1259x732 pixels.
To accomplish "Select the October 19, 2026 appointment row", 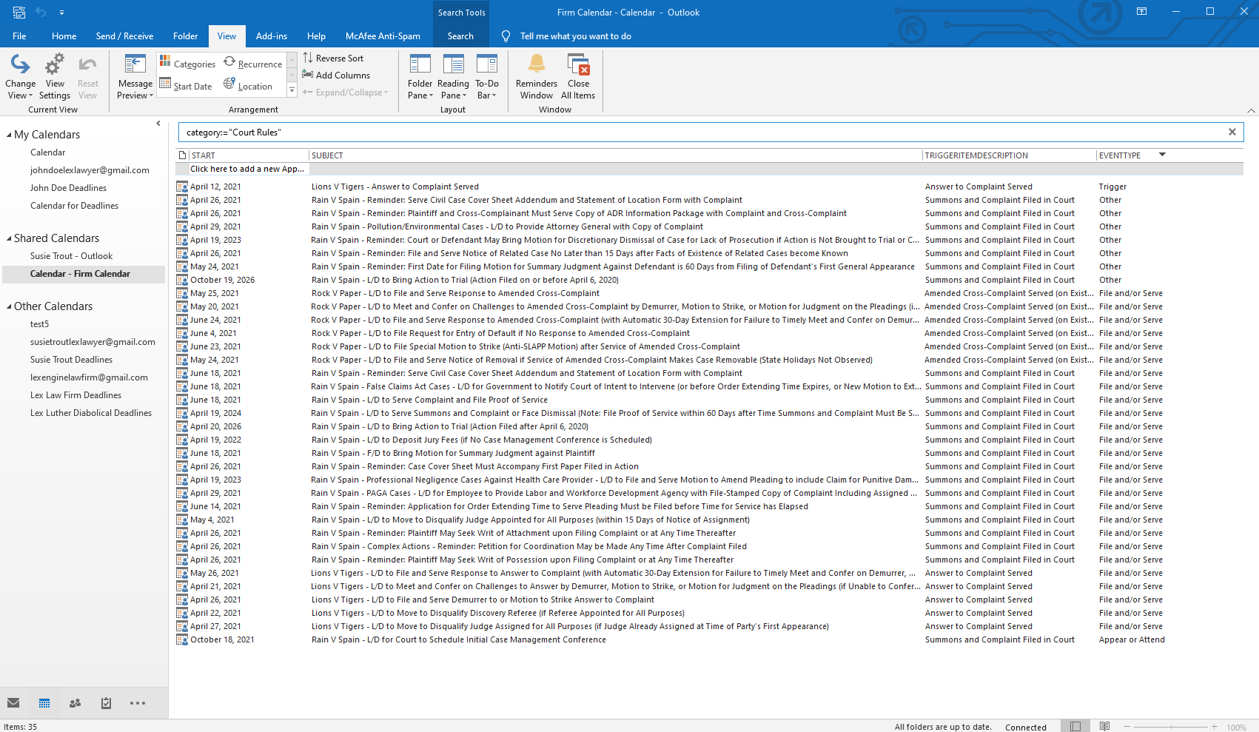I will click(709, 280).
